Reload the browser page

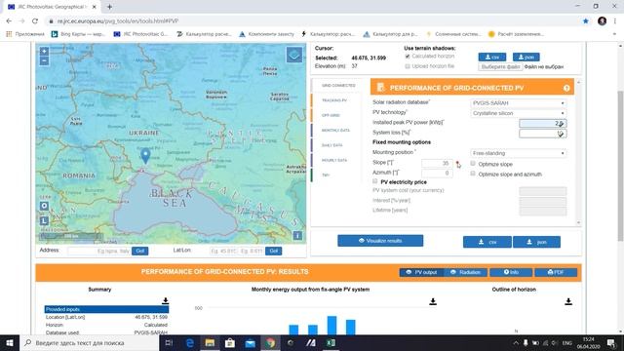click(x=35, y=21)
